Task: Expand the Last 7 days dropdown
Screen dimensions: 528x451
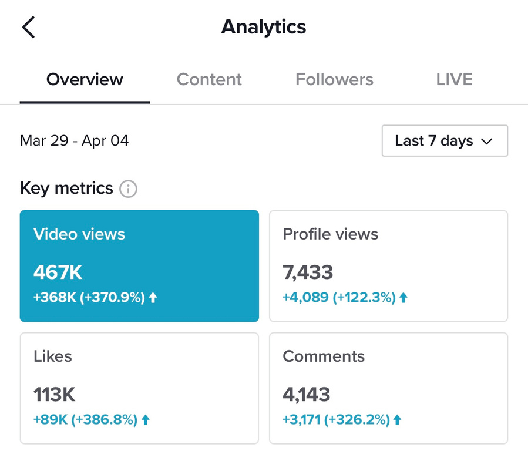Action: point(445,141)
